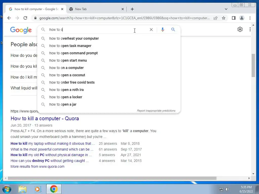Submit search with blue magnifier icon
Viewport: 259px width, 194px height.
173,30
